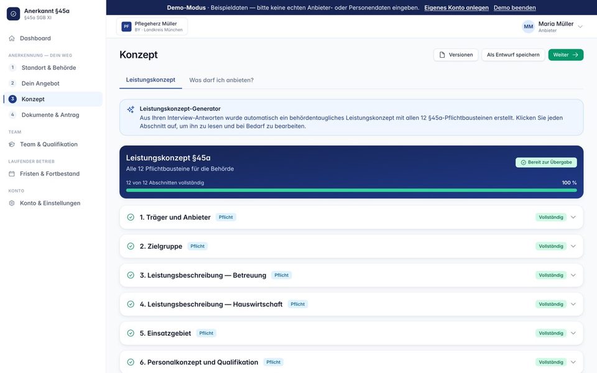Click the Fristen & Fortbestand calendar icon
The height and width of the screenshot is (373, 597).
[12, 174]
